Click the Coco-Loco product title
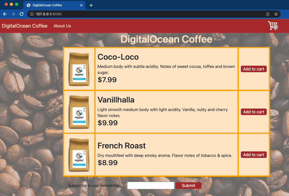This screenshot has width=289, height=196. pyautogui.click(x=118, y=57)
